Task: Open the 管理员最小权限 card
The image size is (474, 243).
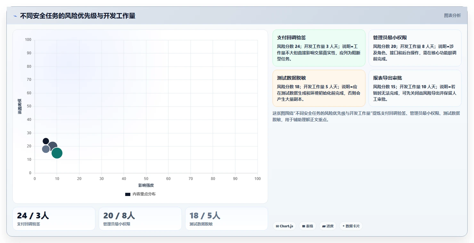Action: [415, 48]
